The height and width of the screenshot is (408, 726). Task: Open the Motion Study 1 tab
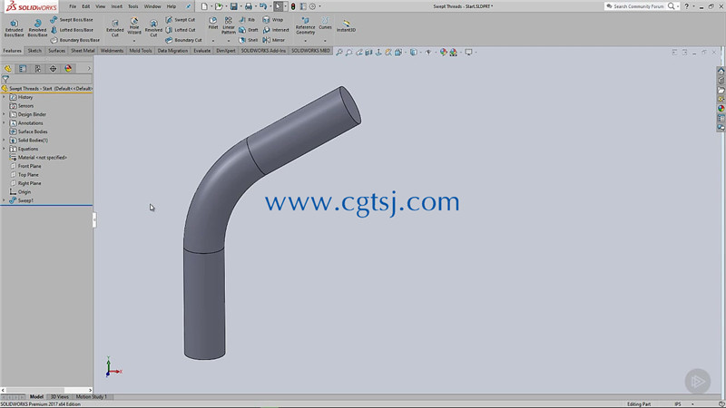click(92, 397)
